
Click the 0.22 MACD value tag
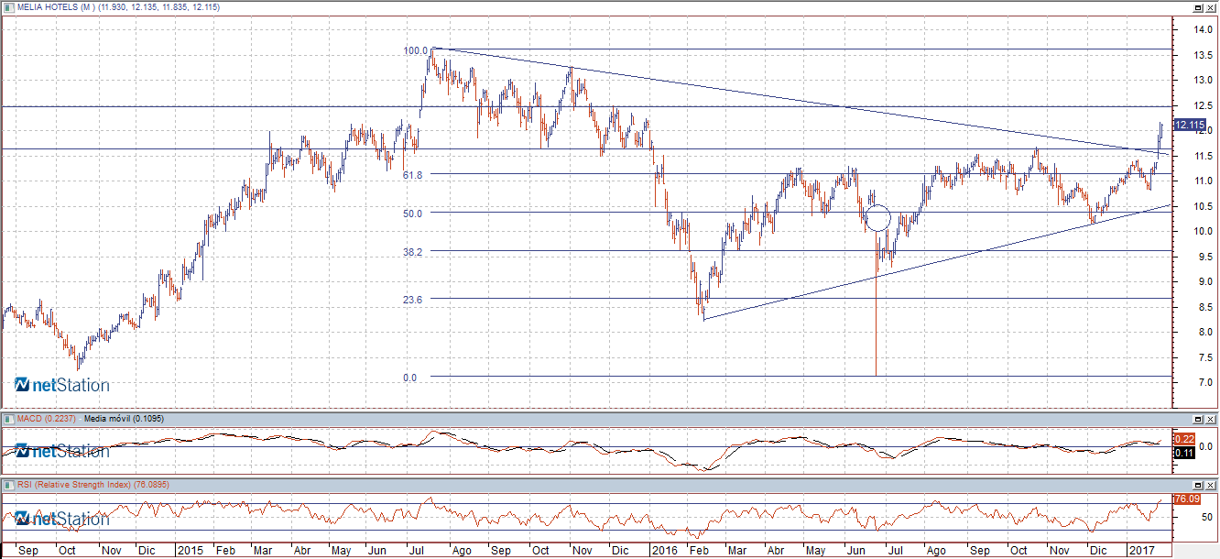pos(1183,439)
